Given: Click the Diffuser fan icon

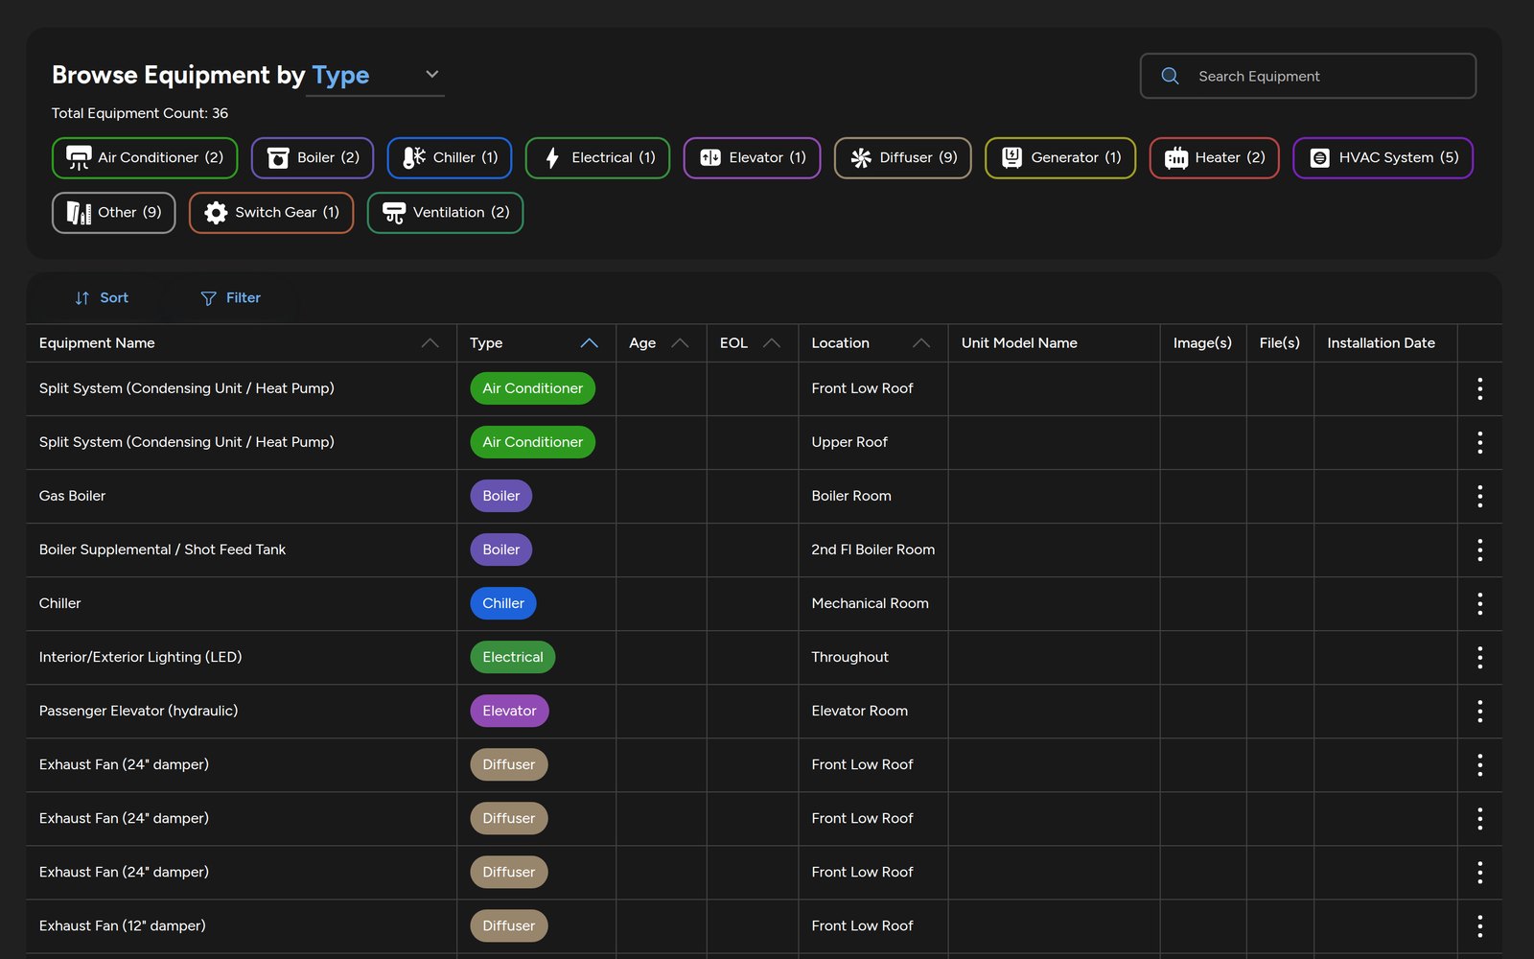Looking at the screenshot, I should [x=861, y=158].
